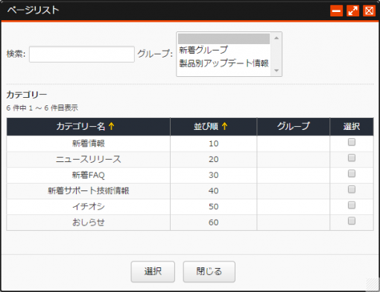
Task: Click the 6 件中 1 ～ 6 件目表示 count text
Action: coord(42,108)
